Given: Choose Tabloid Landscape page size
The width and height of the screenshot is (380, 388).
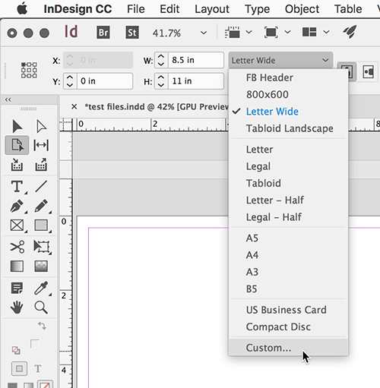Looking at the screenshot, I should pos(289,128).
